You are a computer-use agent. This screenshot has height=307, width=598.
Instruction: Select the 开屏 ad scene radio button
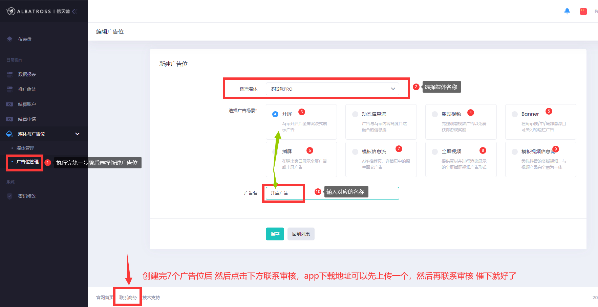(x=275, y=114)
